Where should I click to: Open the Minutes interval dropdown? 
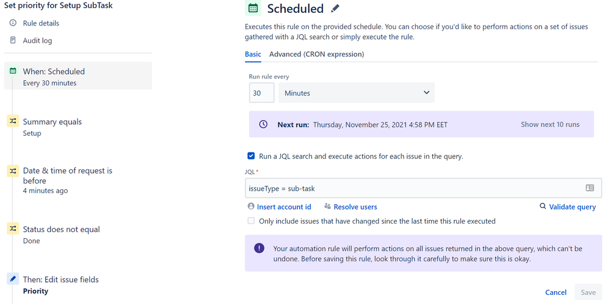[x=357, y=93]
